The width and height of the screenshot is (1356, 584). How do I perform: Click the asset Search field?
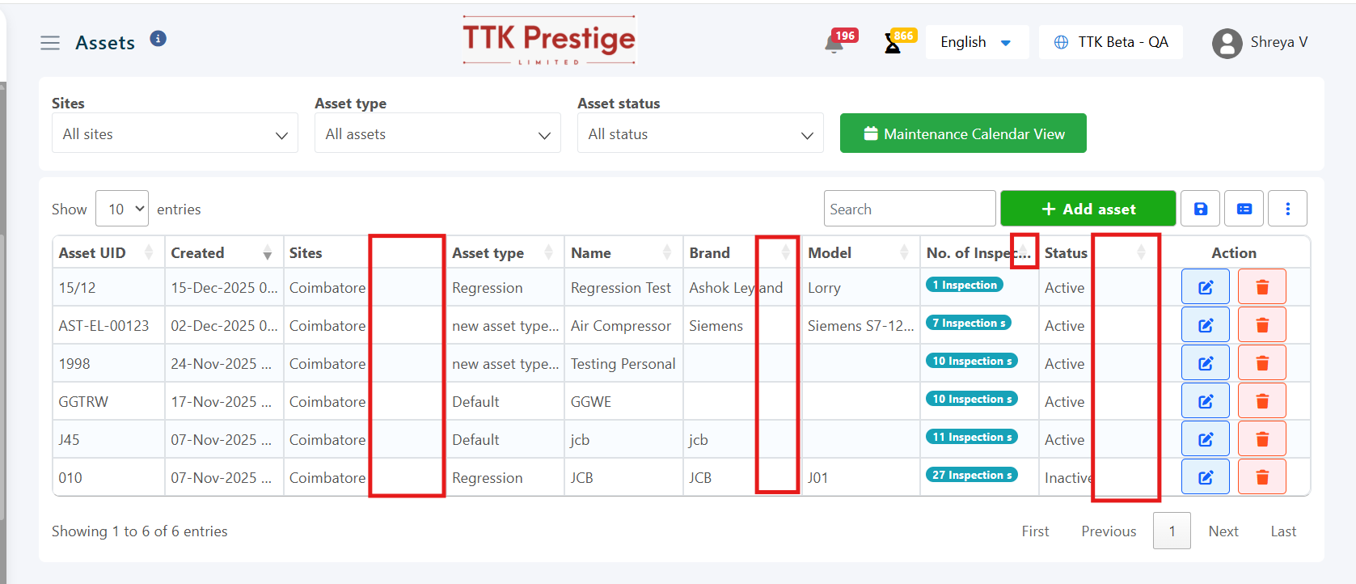tap(909, 209)
